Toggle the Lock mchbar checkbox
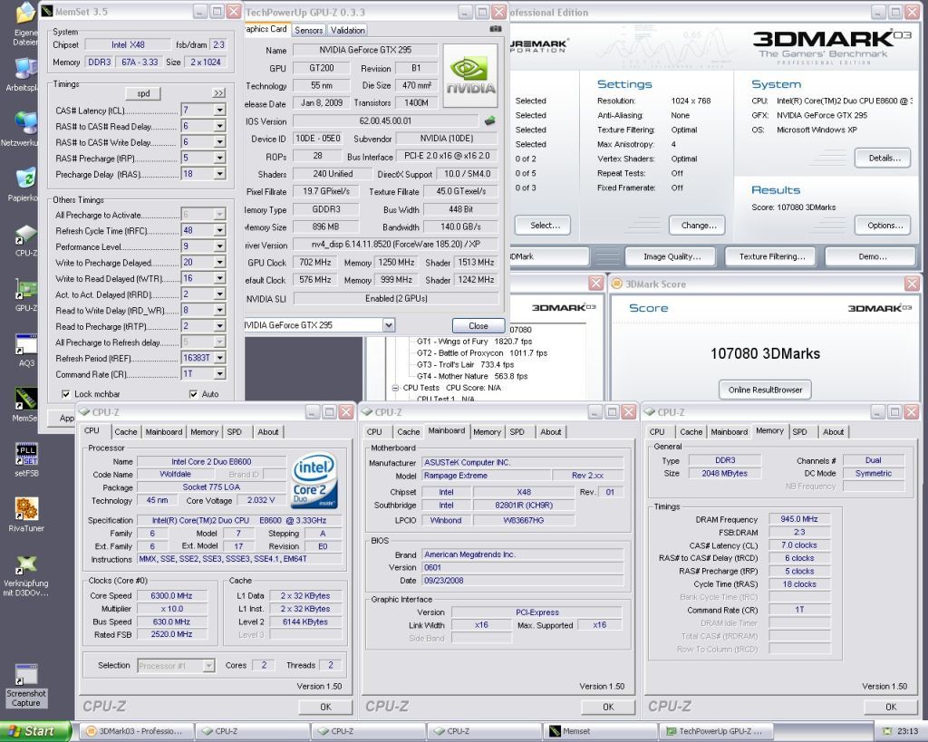Screen dimensions: 928x742 pos(66,394)
